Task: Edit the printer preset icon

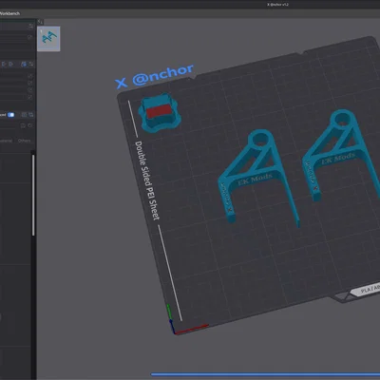Action: pyautogui.click(x=30, y=37)
